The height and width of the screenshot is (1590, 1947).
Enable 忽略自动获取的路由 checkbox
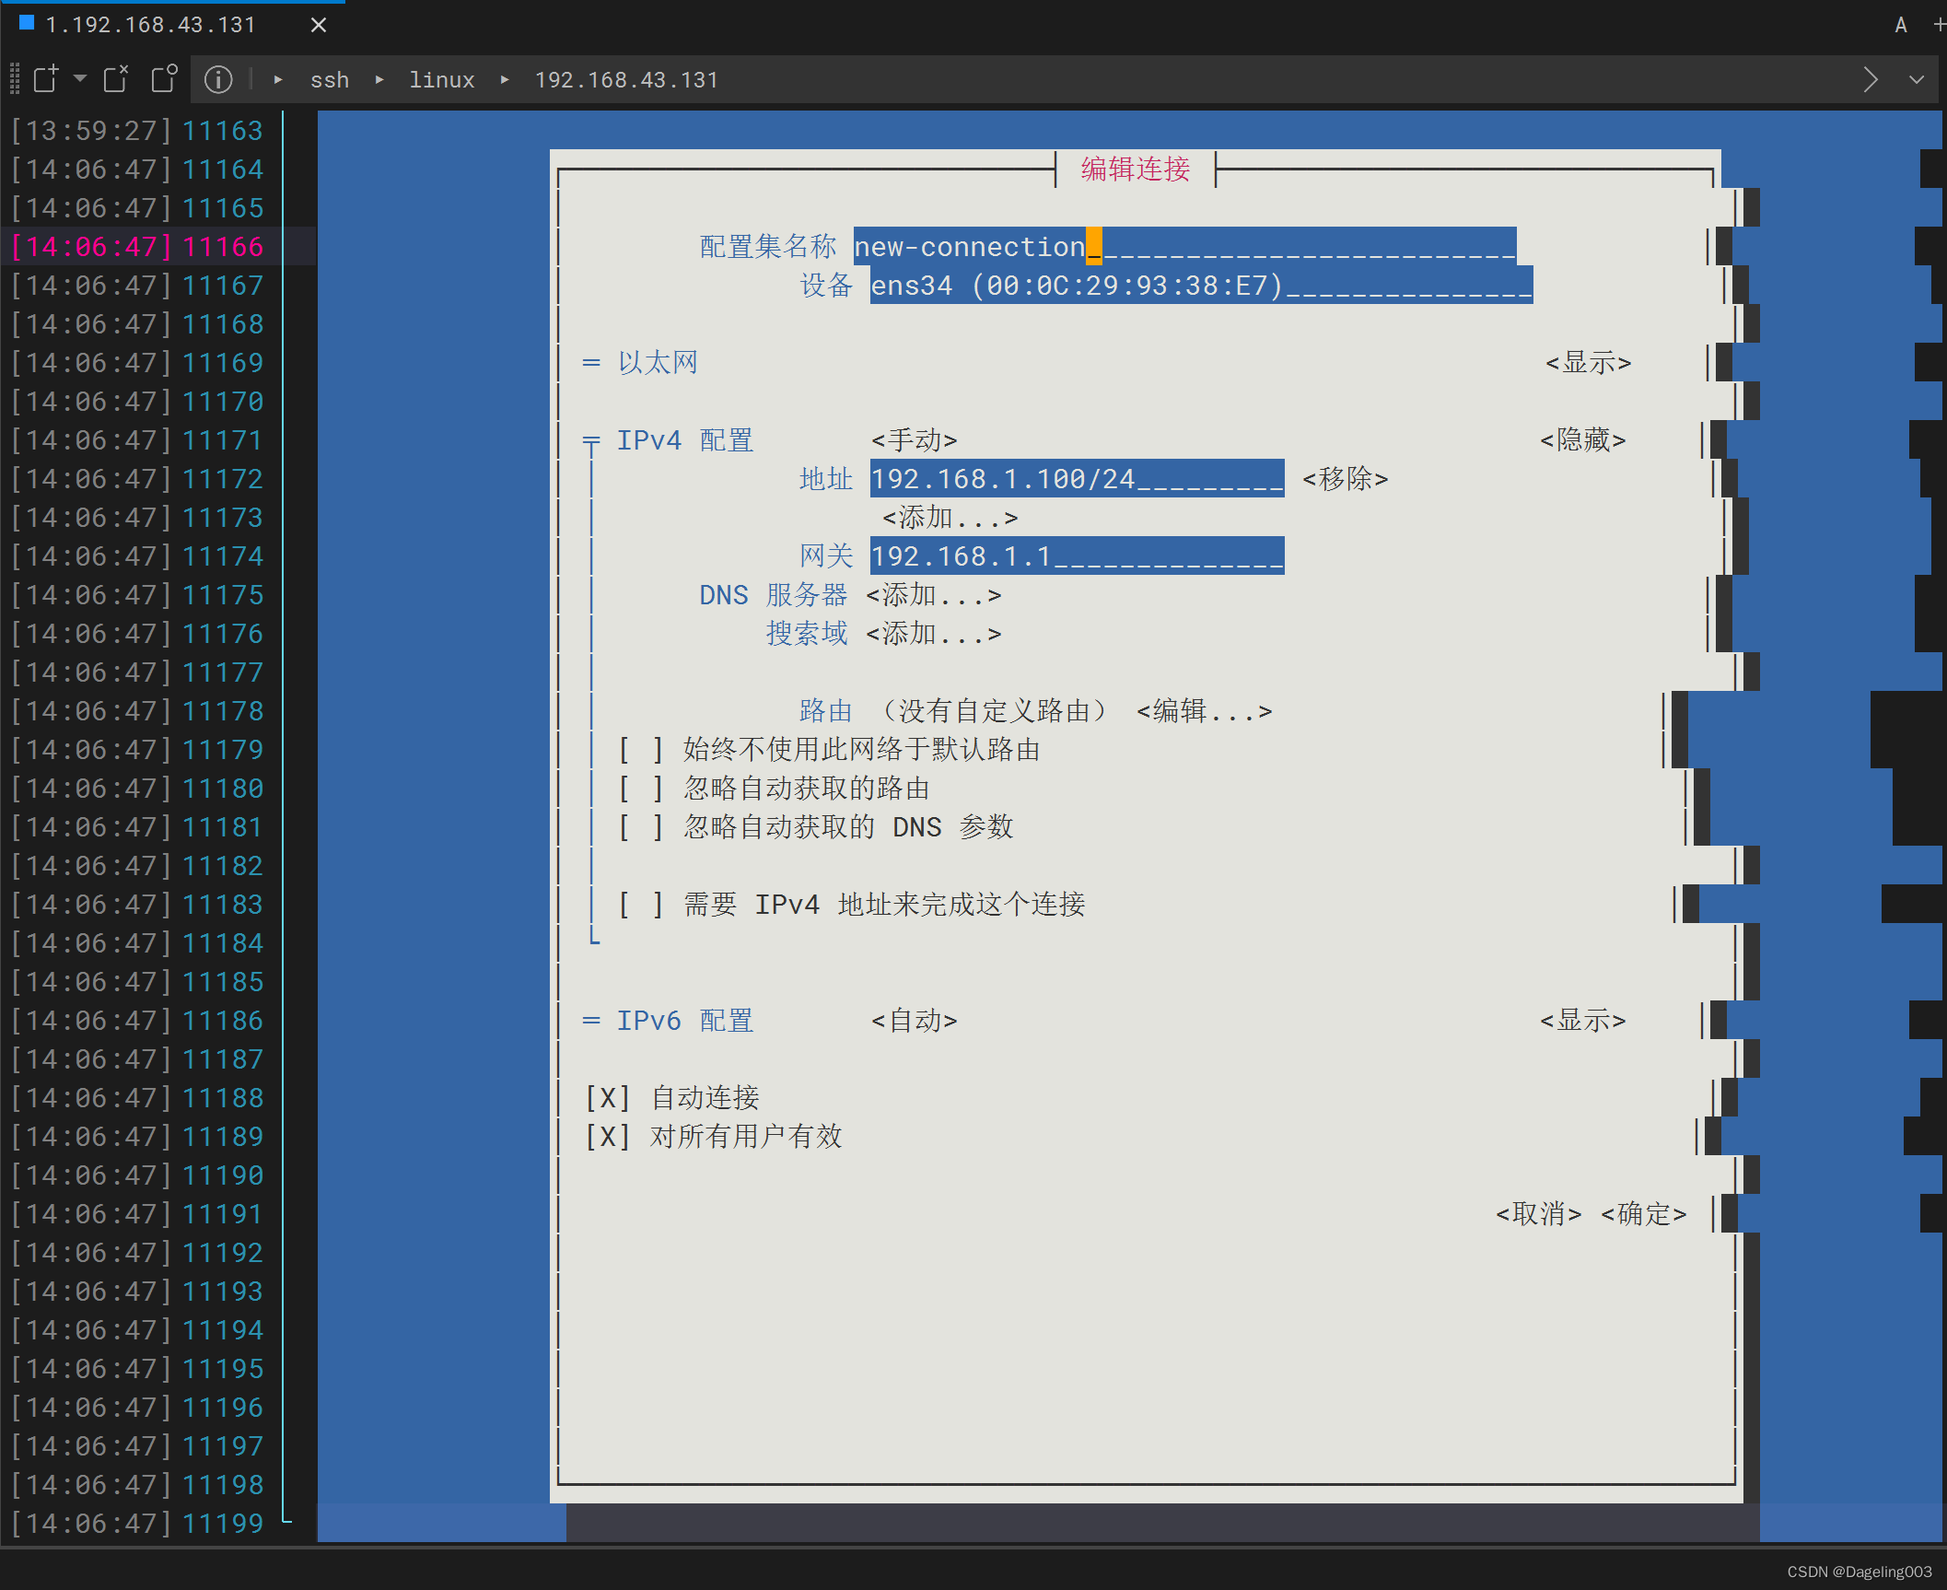[641, 789]
